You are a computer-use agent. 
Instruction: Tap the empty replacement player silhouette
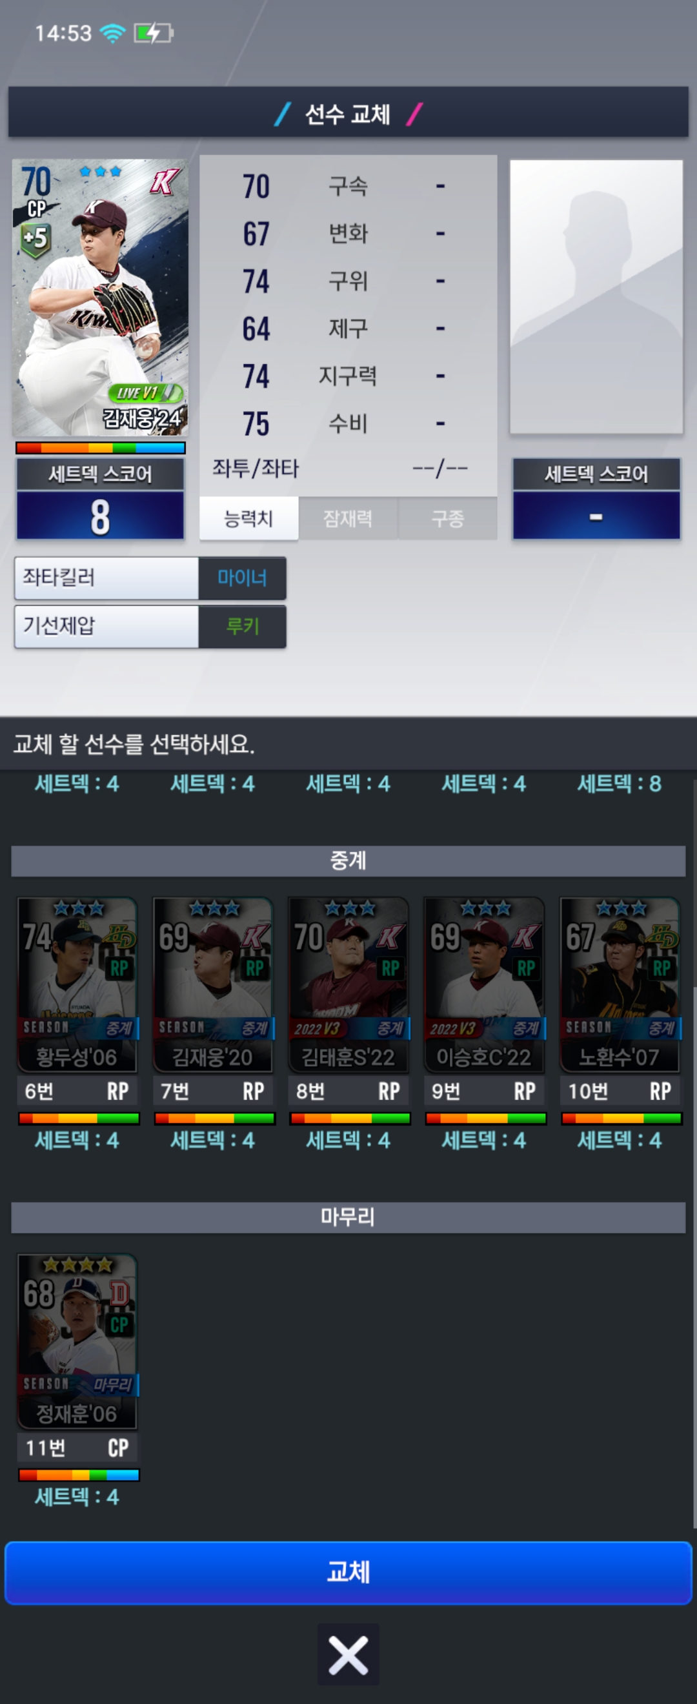tap(596, 297)
